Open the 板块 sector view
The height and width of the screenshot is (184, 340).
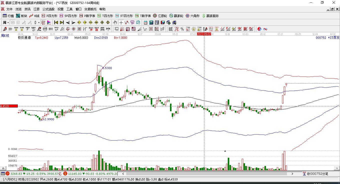(21, 16)
